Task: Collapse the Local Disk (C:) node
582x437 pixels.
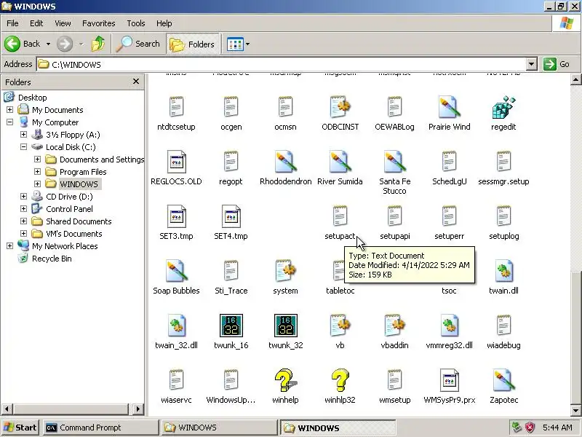Action: (23, 147)
